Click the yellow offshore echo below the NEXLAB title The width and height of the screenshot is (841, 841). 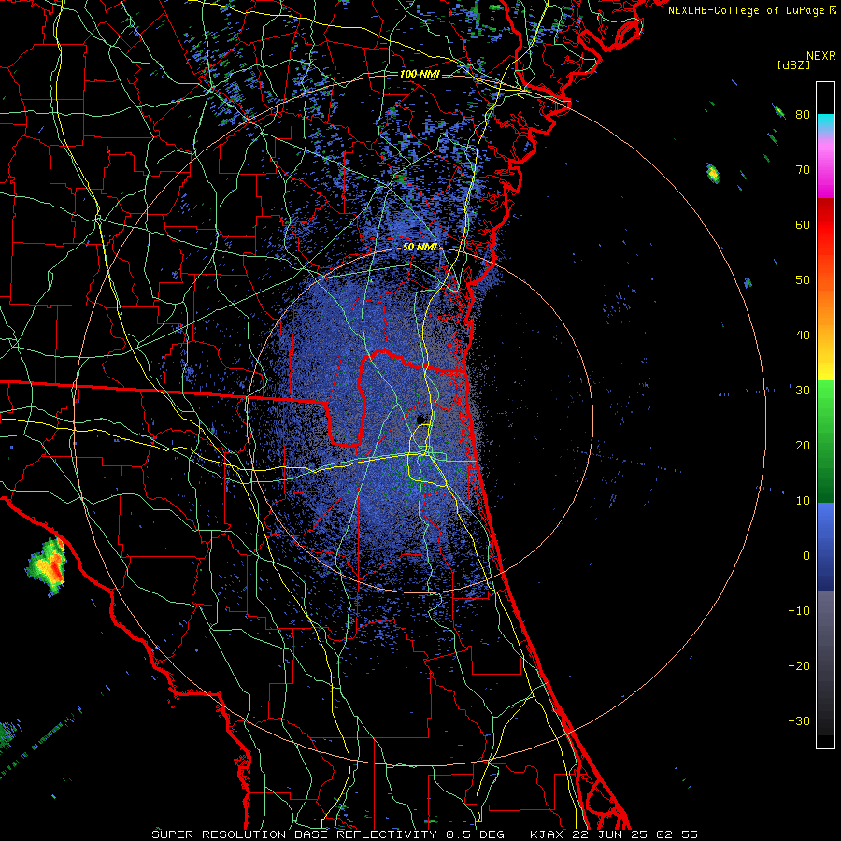click(x=713, y=174)
